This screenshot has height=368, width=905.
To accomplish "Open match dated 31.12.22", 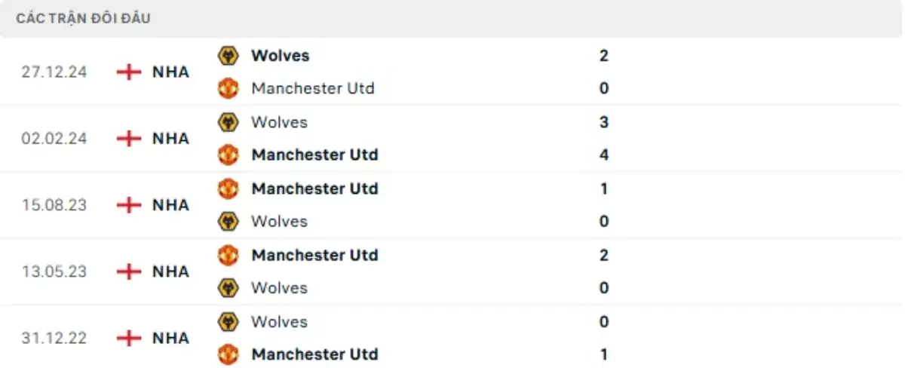I will 54,338.
